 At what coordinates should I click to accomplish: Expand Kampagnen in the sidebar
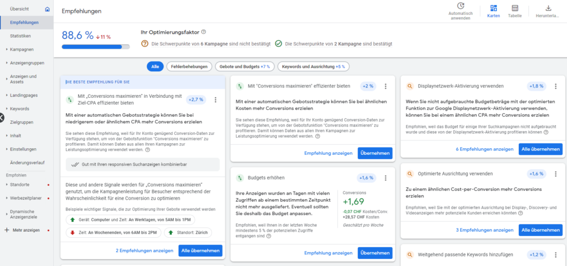click(22, 49)
